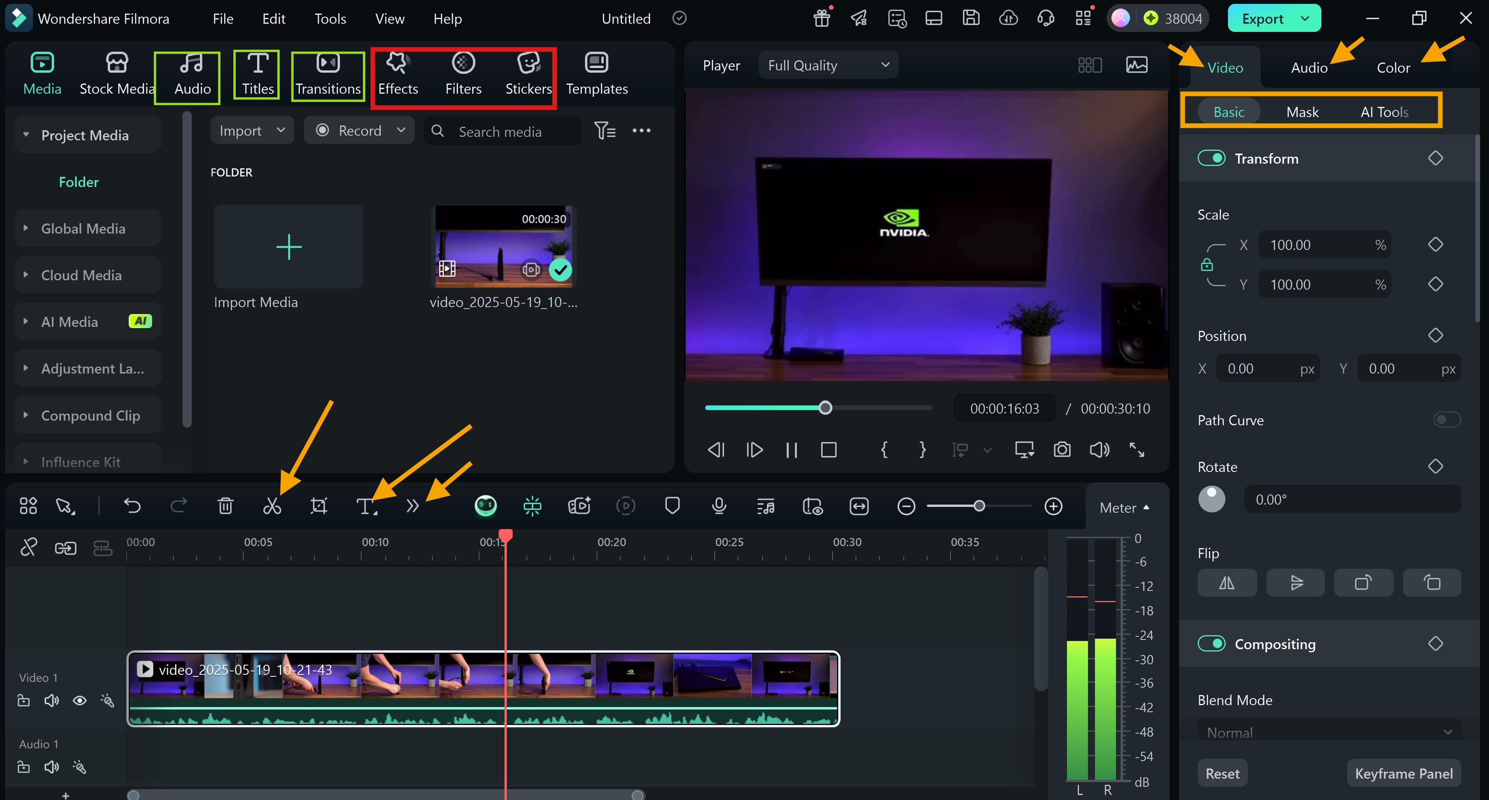Click the player progress slider handle
The image size is (1489, 800).
click(825, 408)
